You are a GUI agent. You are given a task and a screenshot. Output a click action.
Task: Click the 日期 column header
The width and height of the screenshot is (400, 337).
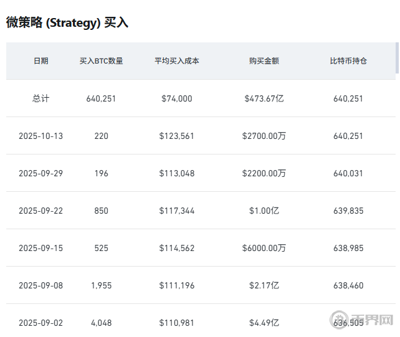pyautogui.click(x=41, y=61)
